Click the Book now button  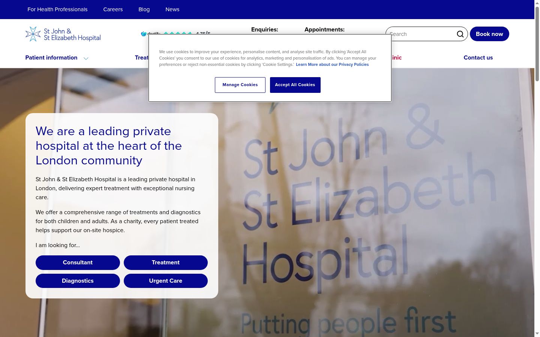tap(489, 34)
